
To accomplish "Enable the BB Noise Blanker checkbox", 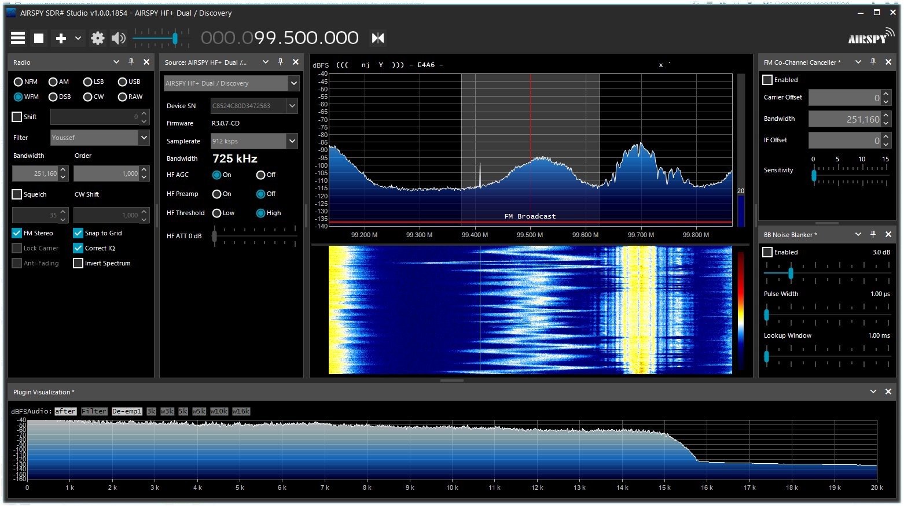I will (767, 252).
